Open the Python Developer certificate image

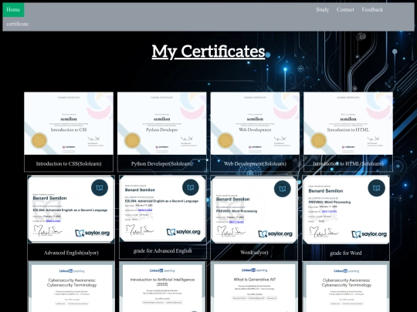click(x=161, y=123)
